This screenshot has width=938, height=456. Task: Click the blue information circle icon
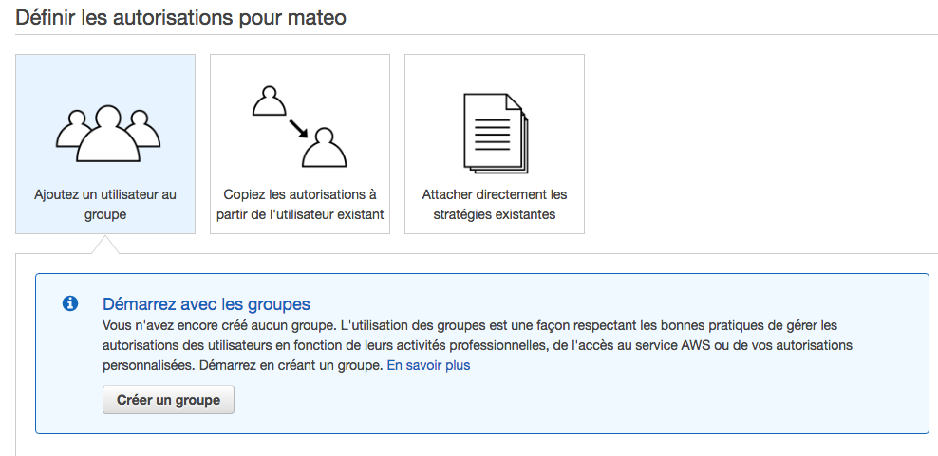click(69, 303)
